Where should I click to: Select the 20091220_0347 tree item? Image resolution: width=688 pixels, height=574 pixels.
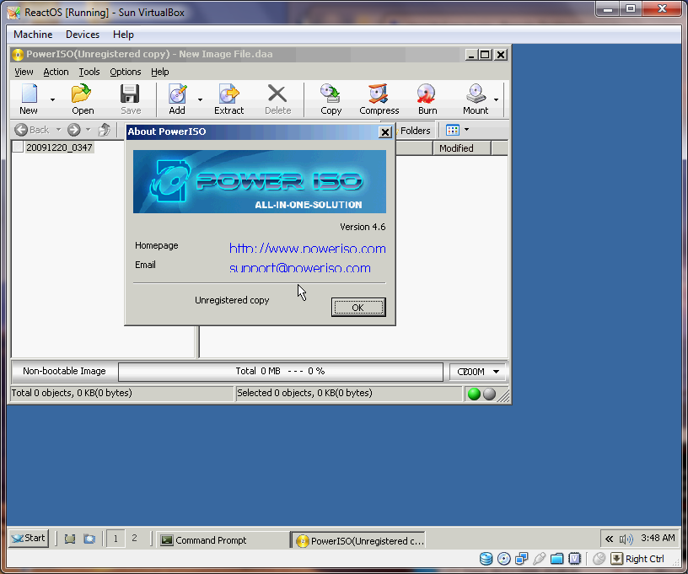click(59, 148)
